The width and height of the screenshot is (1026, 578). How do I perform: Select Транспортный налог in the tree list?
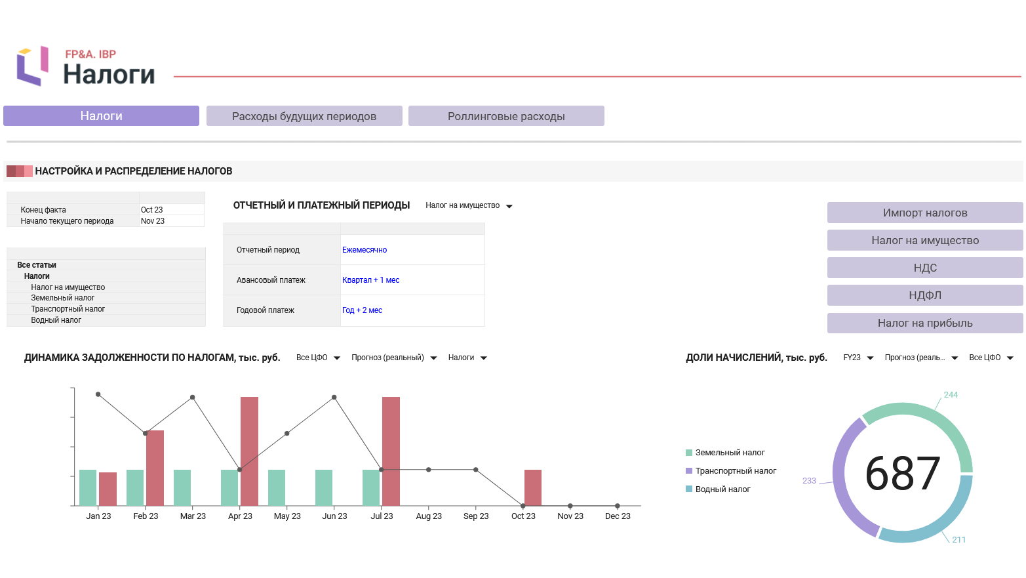68,309
